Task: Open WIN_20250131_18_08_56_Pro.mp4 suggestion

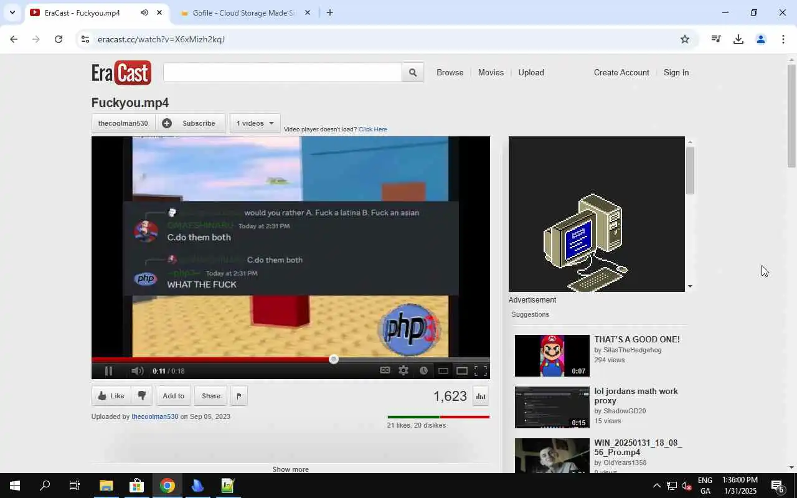Action: [638, 448]
